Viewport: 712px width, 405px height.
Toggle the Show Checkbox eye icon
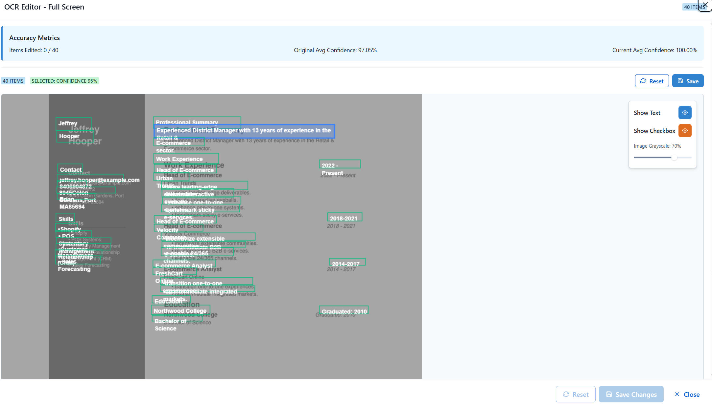[x=685, y=131]
